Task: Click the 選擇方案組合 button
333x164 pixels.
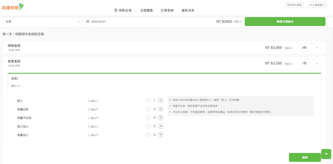Action: 285,22
